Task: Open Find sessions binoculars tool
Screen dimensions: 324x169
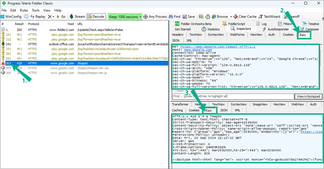Action: pos(174,17)
